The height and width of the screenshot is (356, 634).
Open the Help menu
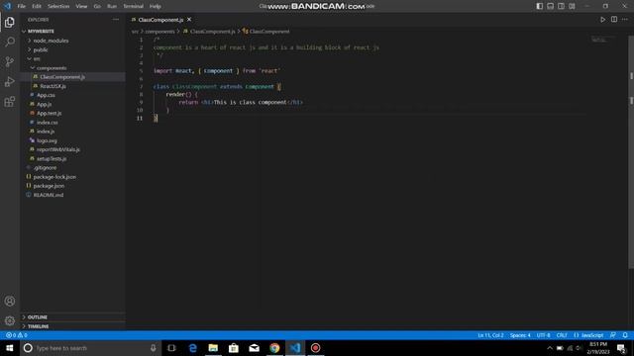pos(156,6)
